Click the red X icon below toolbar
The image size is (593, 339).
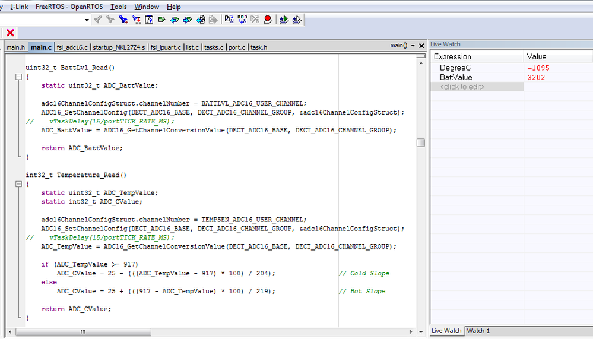tap(10, 33)
